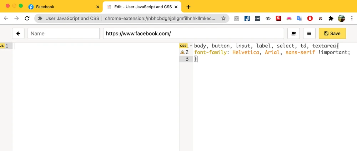The width and height of the screenshot is (357, 151).
Task: Click the Google Translate extension icon
Action: (300, 18)
